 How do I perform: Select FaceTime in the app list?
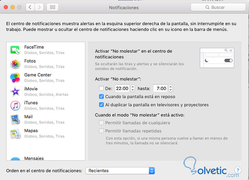pos(46,50)
